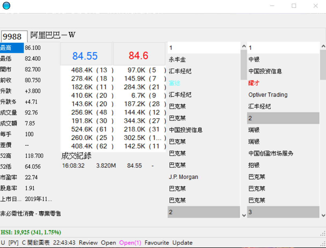Screen dimensions: 326x248
Task: Click the 52高 value 118.700
Action: [x=34, y=156]
